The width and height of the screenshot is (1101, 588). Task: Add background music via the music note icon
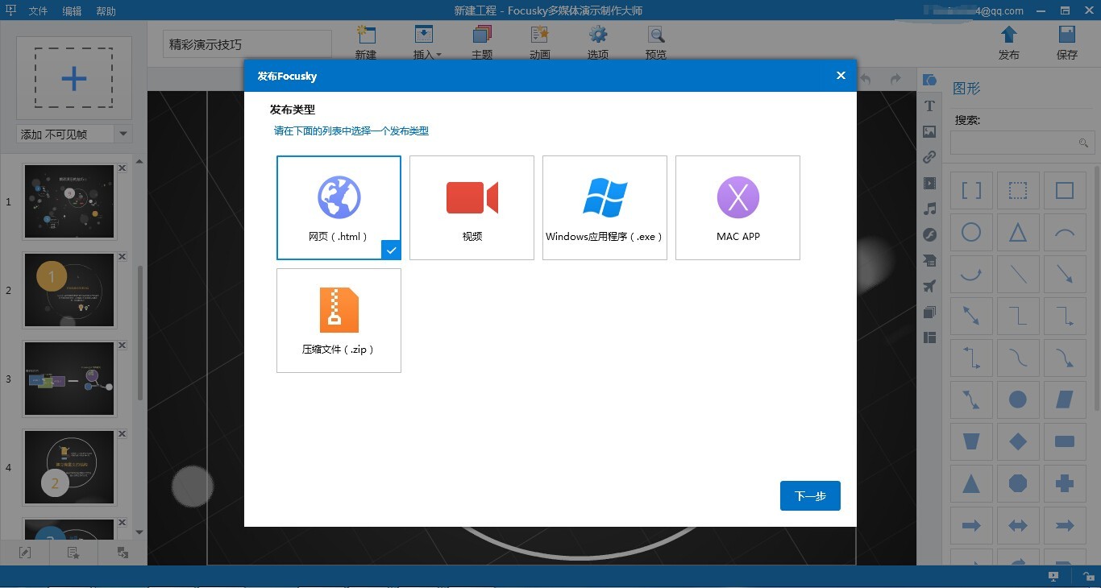click(x=929, y=209)
